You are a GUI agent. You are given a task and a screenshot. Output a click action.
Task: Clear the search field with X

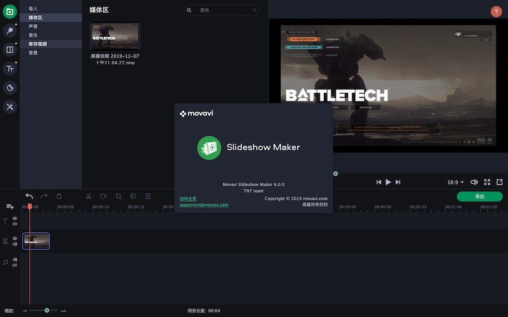[x=255, y=10]
